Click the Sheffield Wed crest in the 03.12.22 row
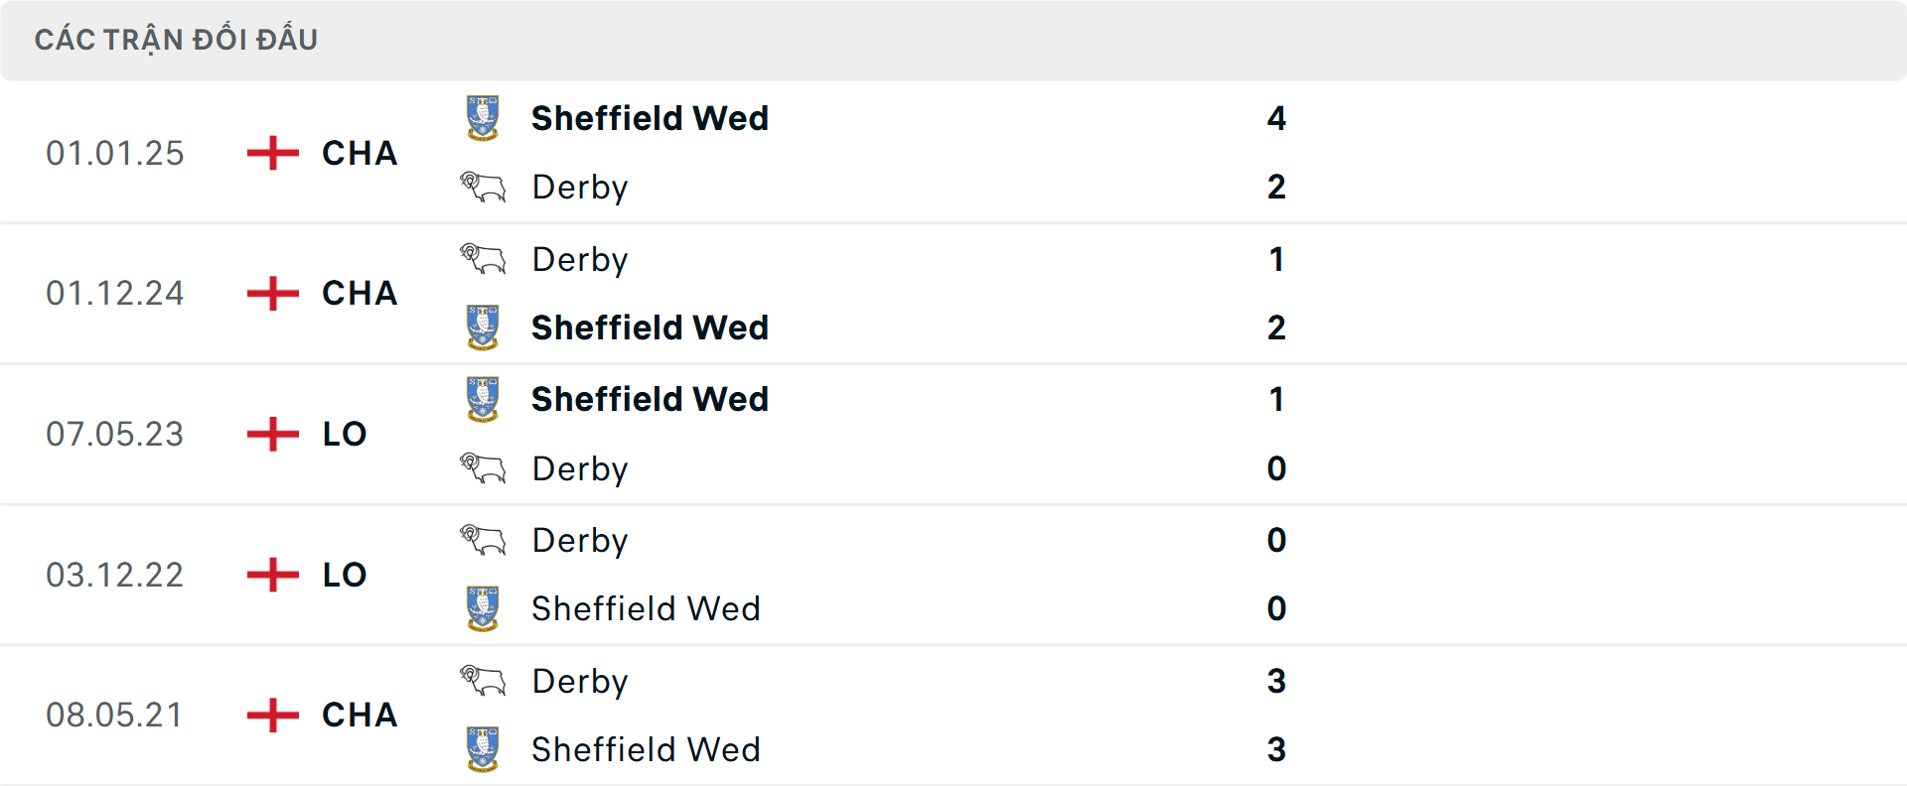Image resolution: width=1907 pixels, height=786 pixels. (x=483, y=608)
